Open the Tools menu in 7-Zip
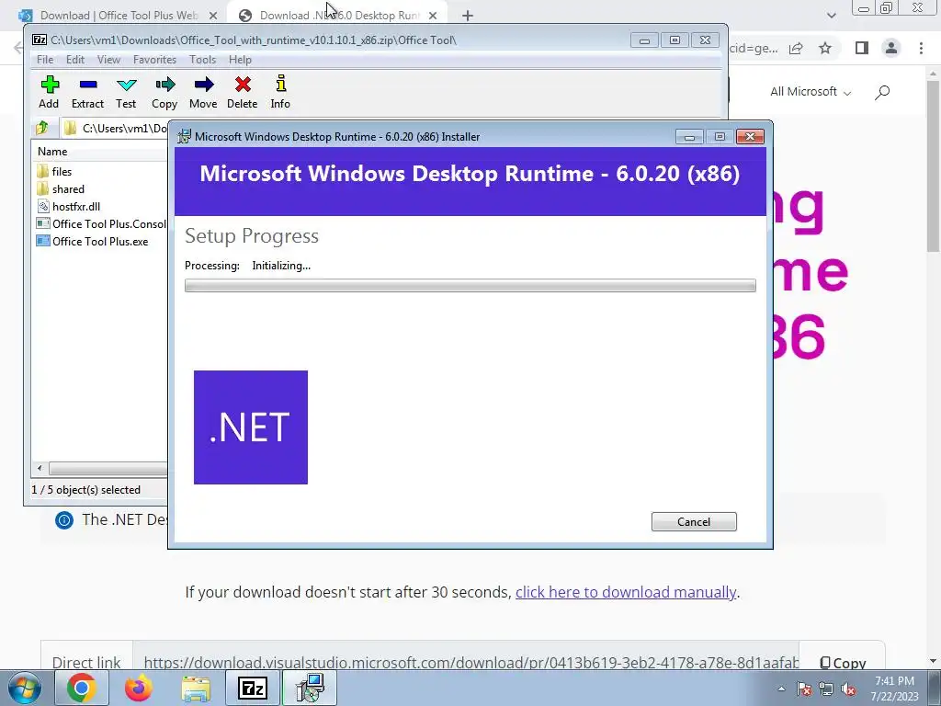The width and height of the screenshot is (941, 706). [x=202, y=60]
